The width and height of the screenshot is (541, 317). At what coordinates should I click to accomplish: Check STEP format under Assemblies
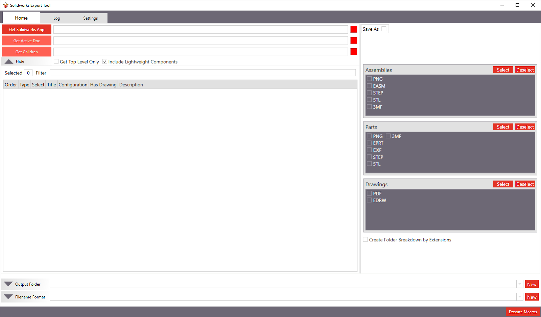click(370, 93)
